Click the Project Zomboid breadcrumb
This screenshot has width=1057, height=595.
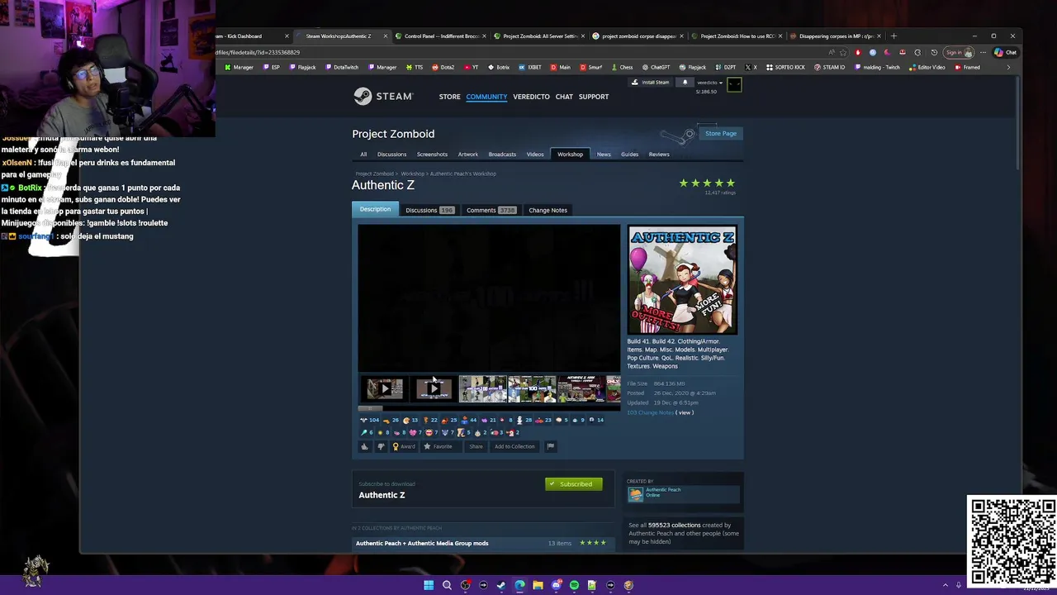tap(374, 174)
